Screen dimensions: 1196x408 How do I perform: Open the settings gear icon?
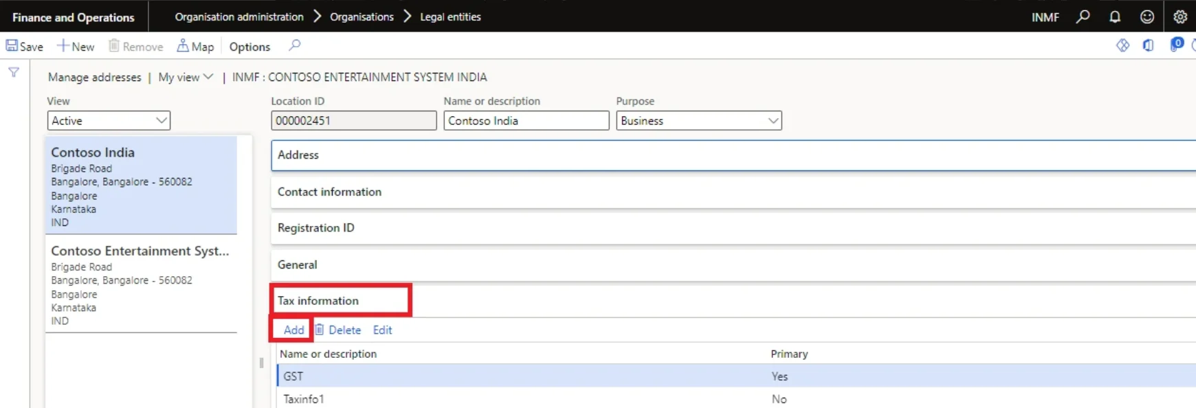click(1180, 16)
